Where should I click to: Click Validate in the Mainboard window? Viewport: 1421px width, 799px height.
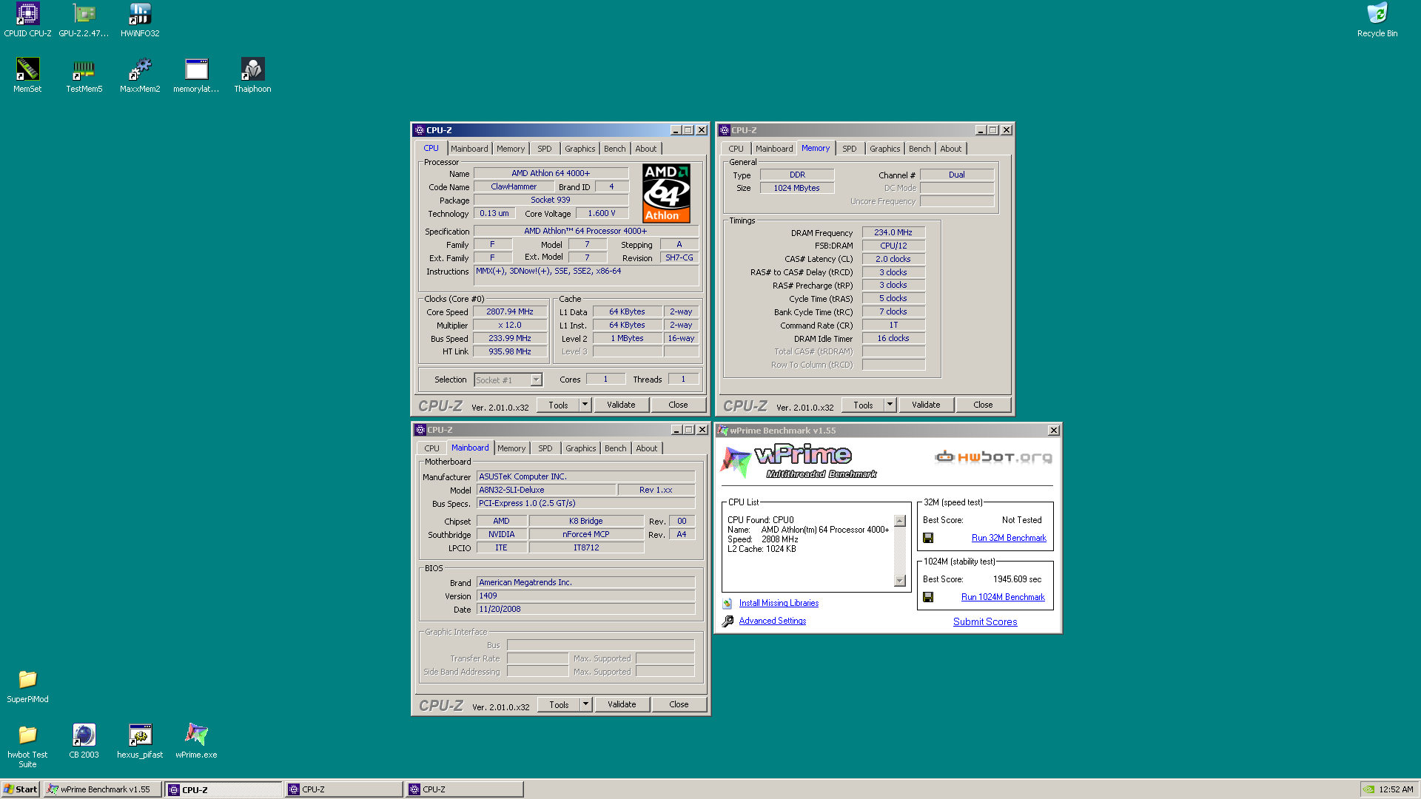pos(622,704)
